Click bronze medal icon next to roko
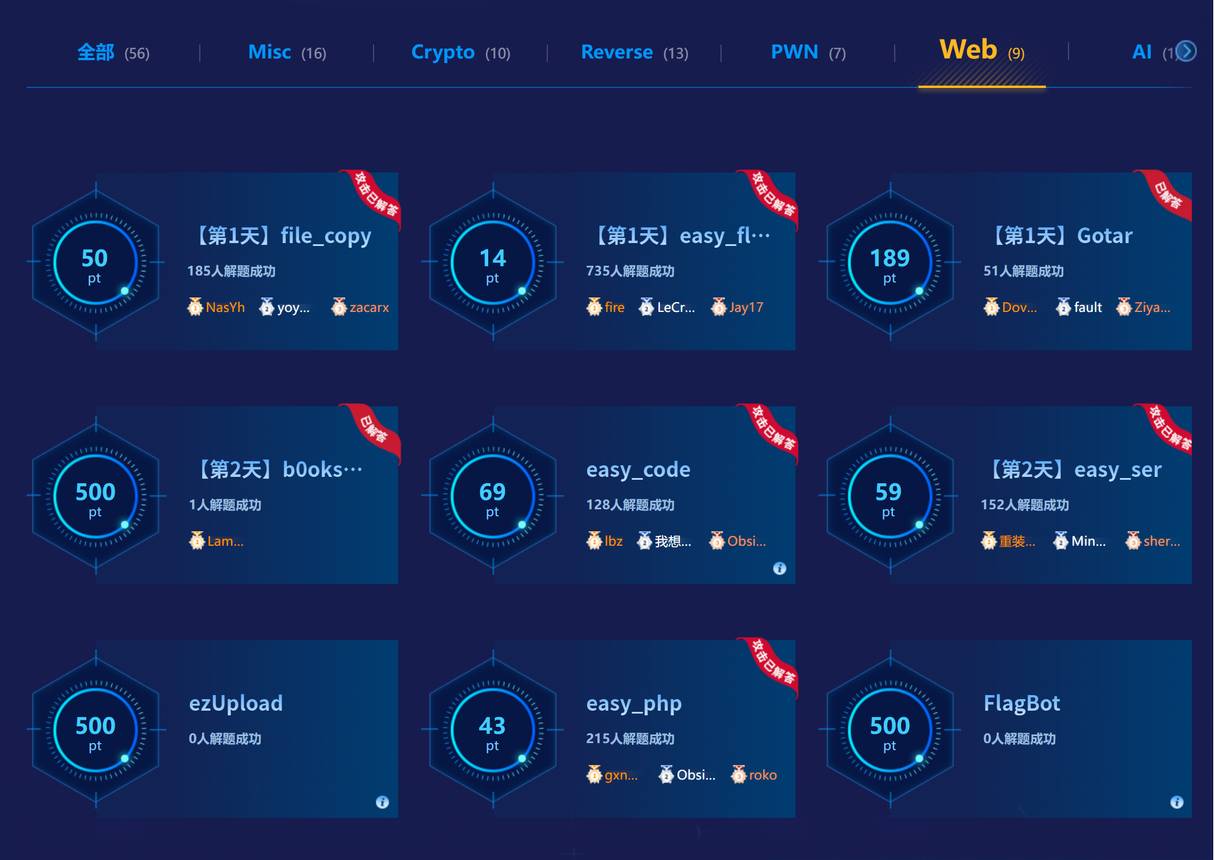 coord(738,774)
